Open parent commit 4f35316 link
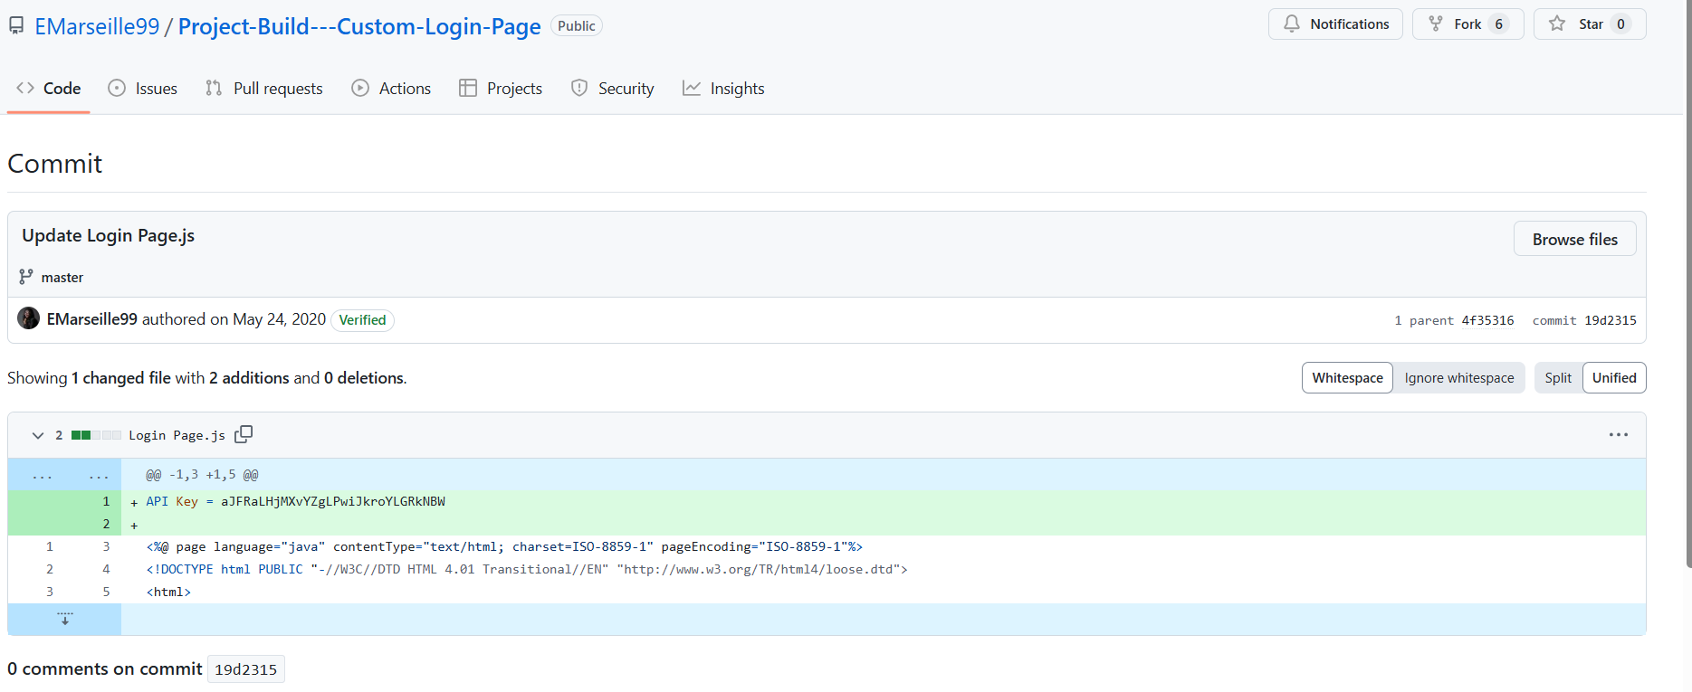This screenshot has width=1692, height=692. point(1487,320)
